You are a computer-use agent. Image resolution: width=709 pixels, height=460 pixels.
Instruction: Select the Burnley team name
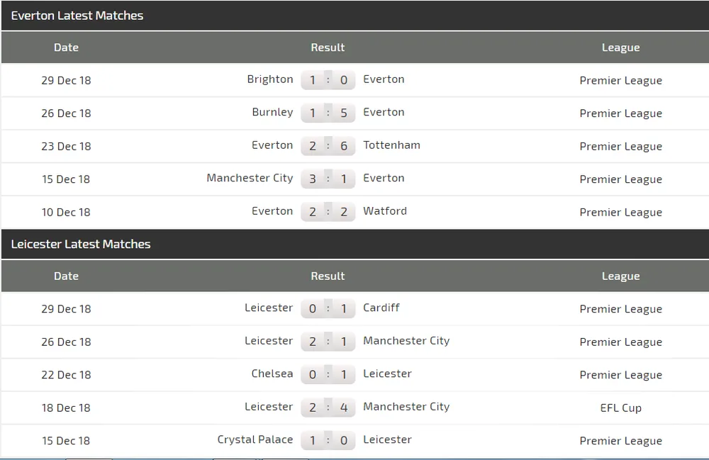point(272,112)
